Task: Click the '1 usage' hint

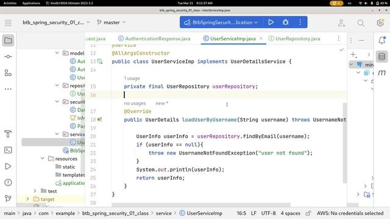Action: [132, 78]
